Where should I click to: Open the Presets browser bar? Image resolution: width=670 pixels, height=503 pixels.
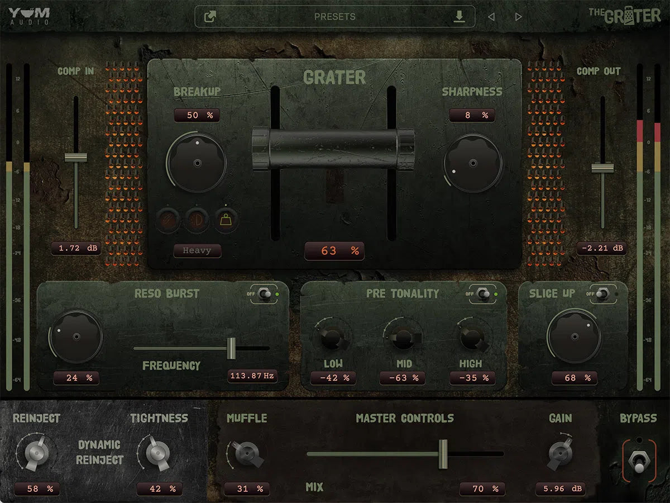[x=335, y=16]
